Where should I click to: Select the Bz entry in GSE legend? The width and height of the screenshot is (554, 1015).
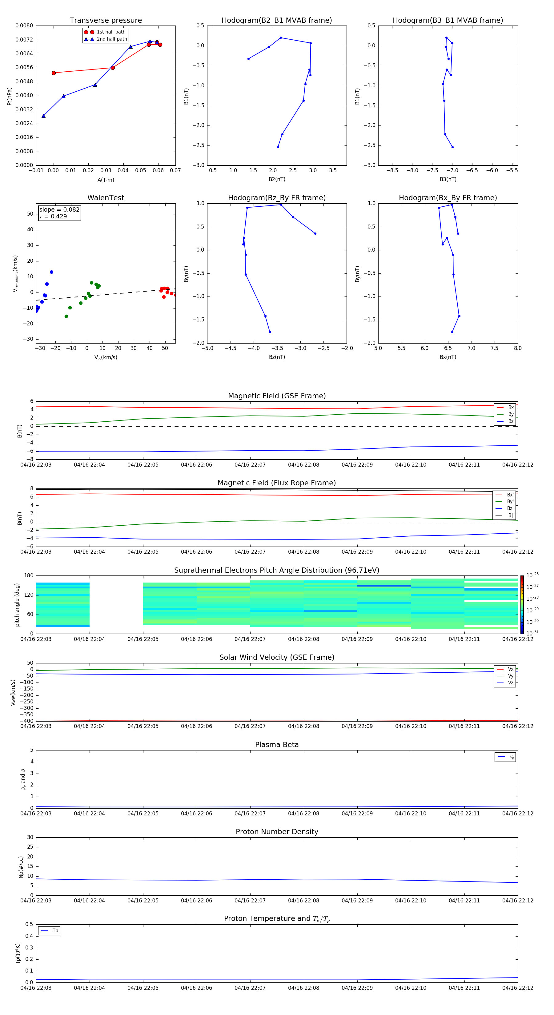505,421
